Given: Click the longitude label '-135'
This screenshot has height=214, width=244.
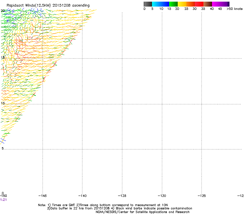Looking at the screenshot, I should point(122,196).
